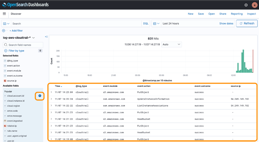Click the search magnifier in field names

tap(6, 45)
